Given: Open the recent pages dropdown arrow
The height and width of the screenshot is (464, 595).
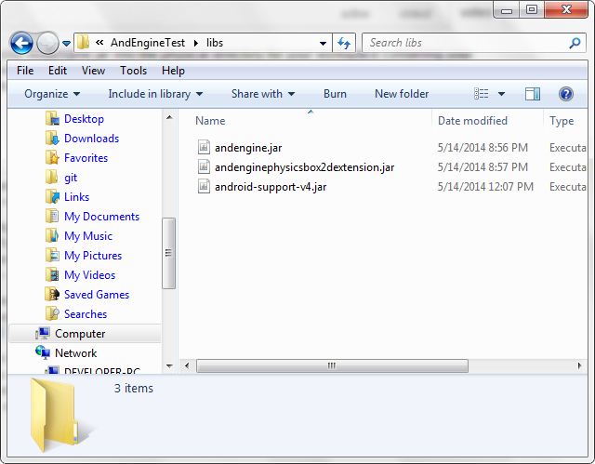Looking at the screenshot, I should coord(66,44).
